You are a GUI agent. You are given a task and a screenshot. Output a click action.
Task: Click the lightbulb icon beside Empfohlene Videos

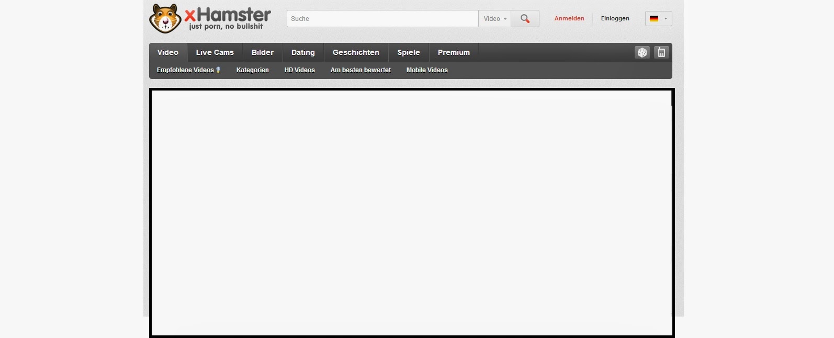[x=218, y=70]
